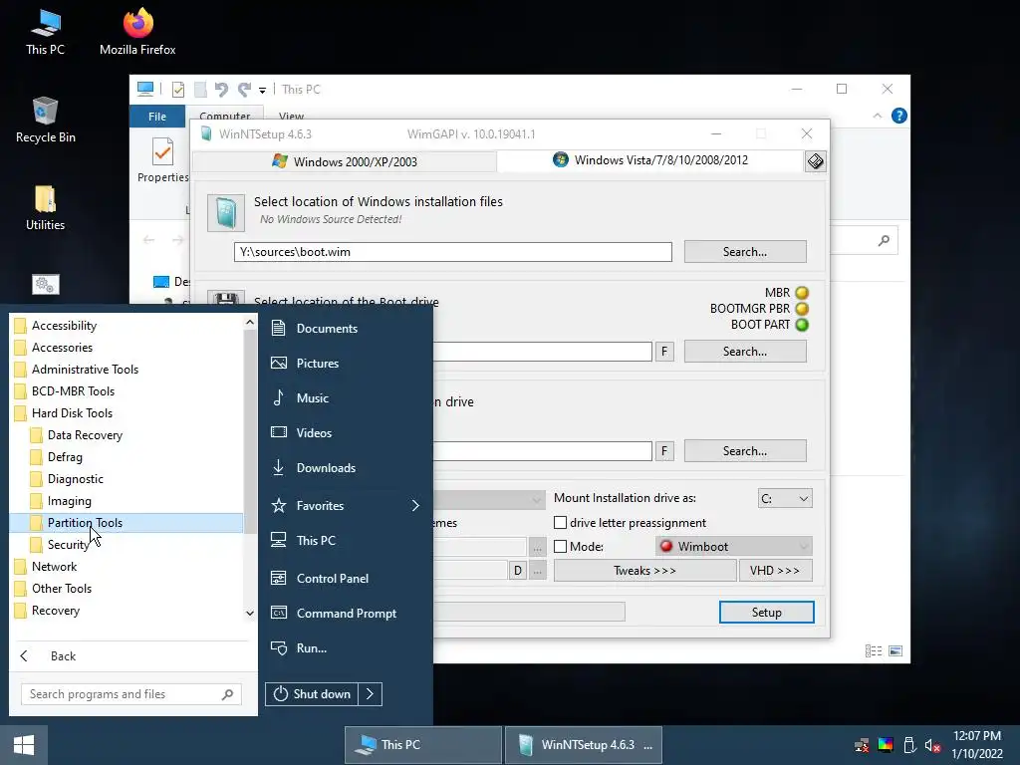Switch to the Windows Vista/7/8/10/2008/2012 tab
Image resolution: width=1020 pixels, height=765 pixels.
click(649, 160)
